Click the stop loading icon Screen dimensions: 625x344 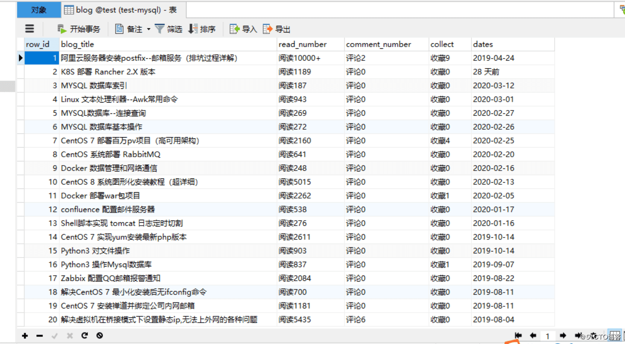[x=99, y=336]
